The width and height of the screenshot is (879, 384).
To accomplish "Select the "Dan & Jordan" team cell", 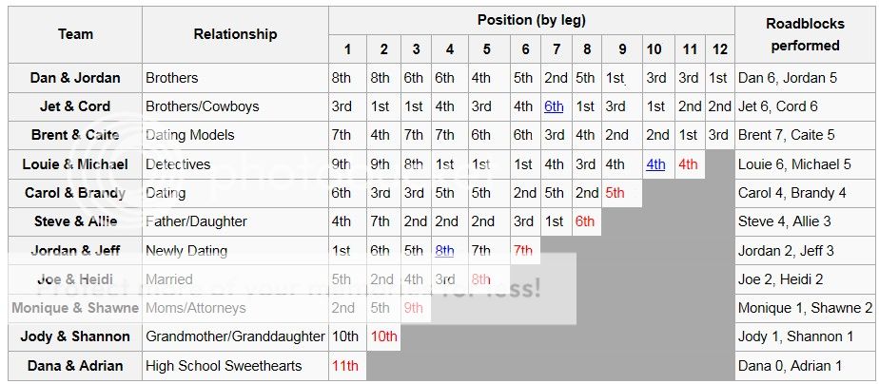I will [x=76, y=78].
